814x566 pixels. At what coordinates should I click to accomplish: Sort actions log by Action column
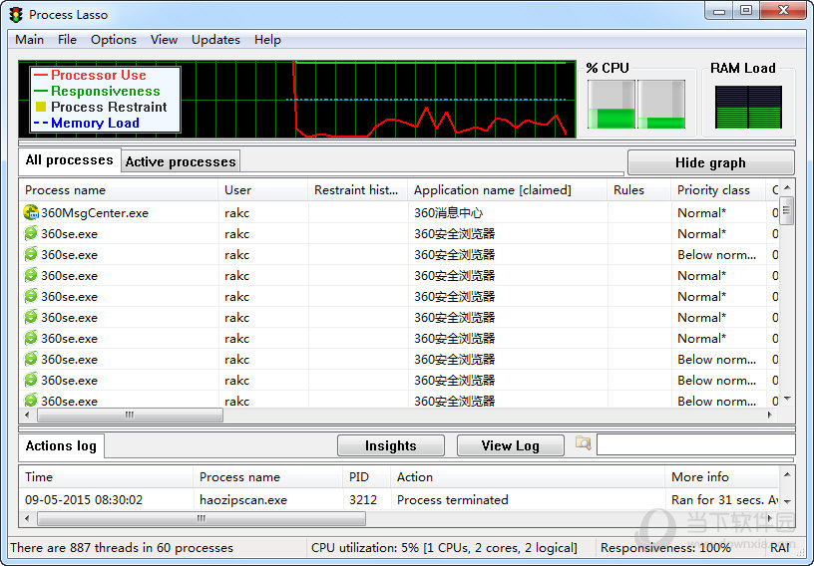coord(528,477)
